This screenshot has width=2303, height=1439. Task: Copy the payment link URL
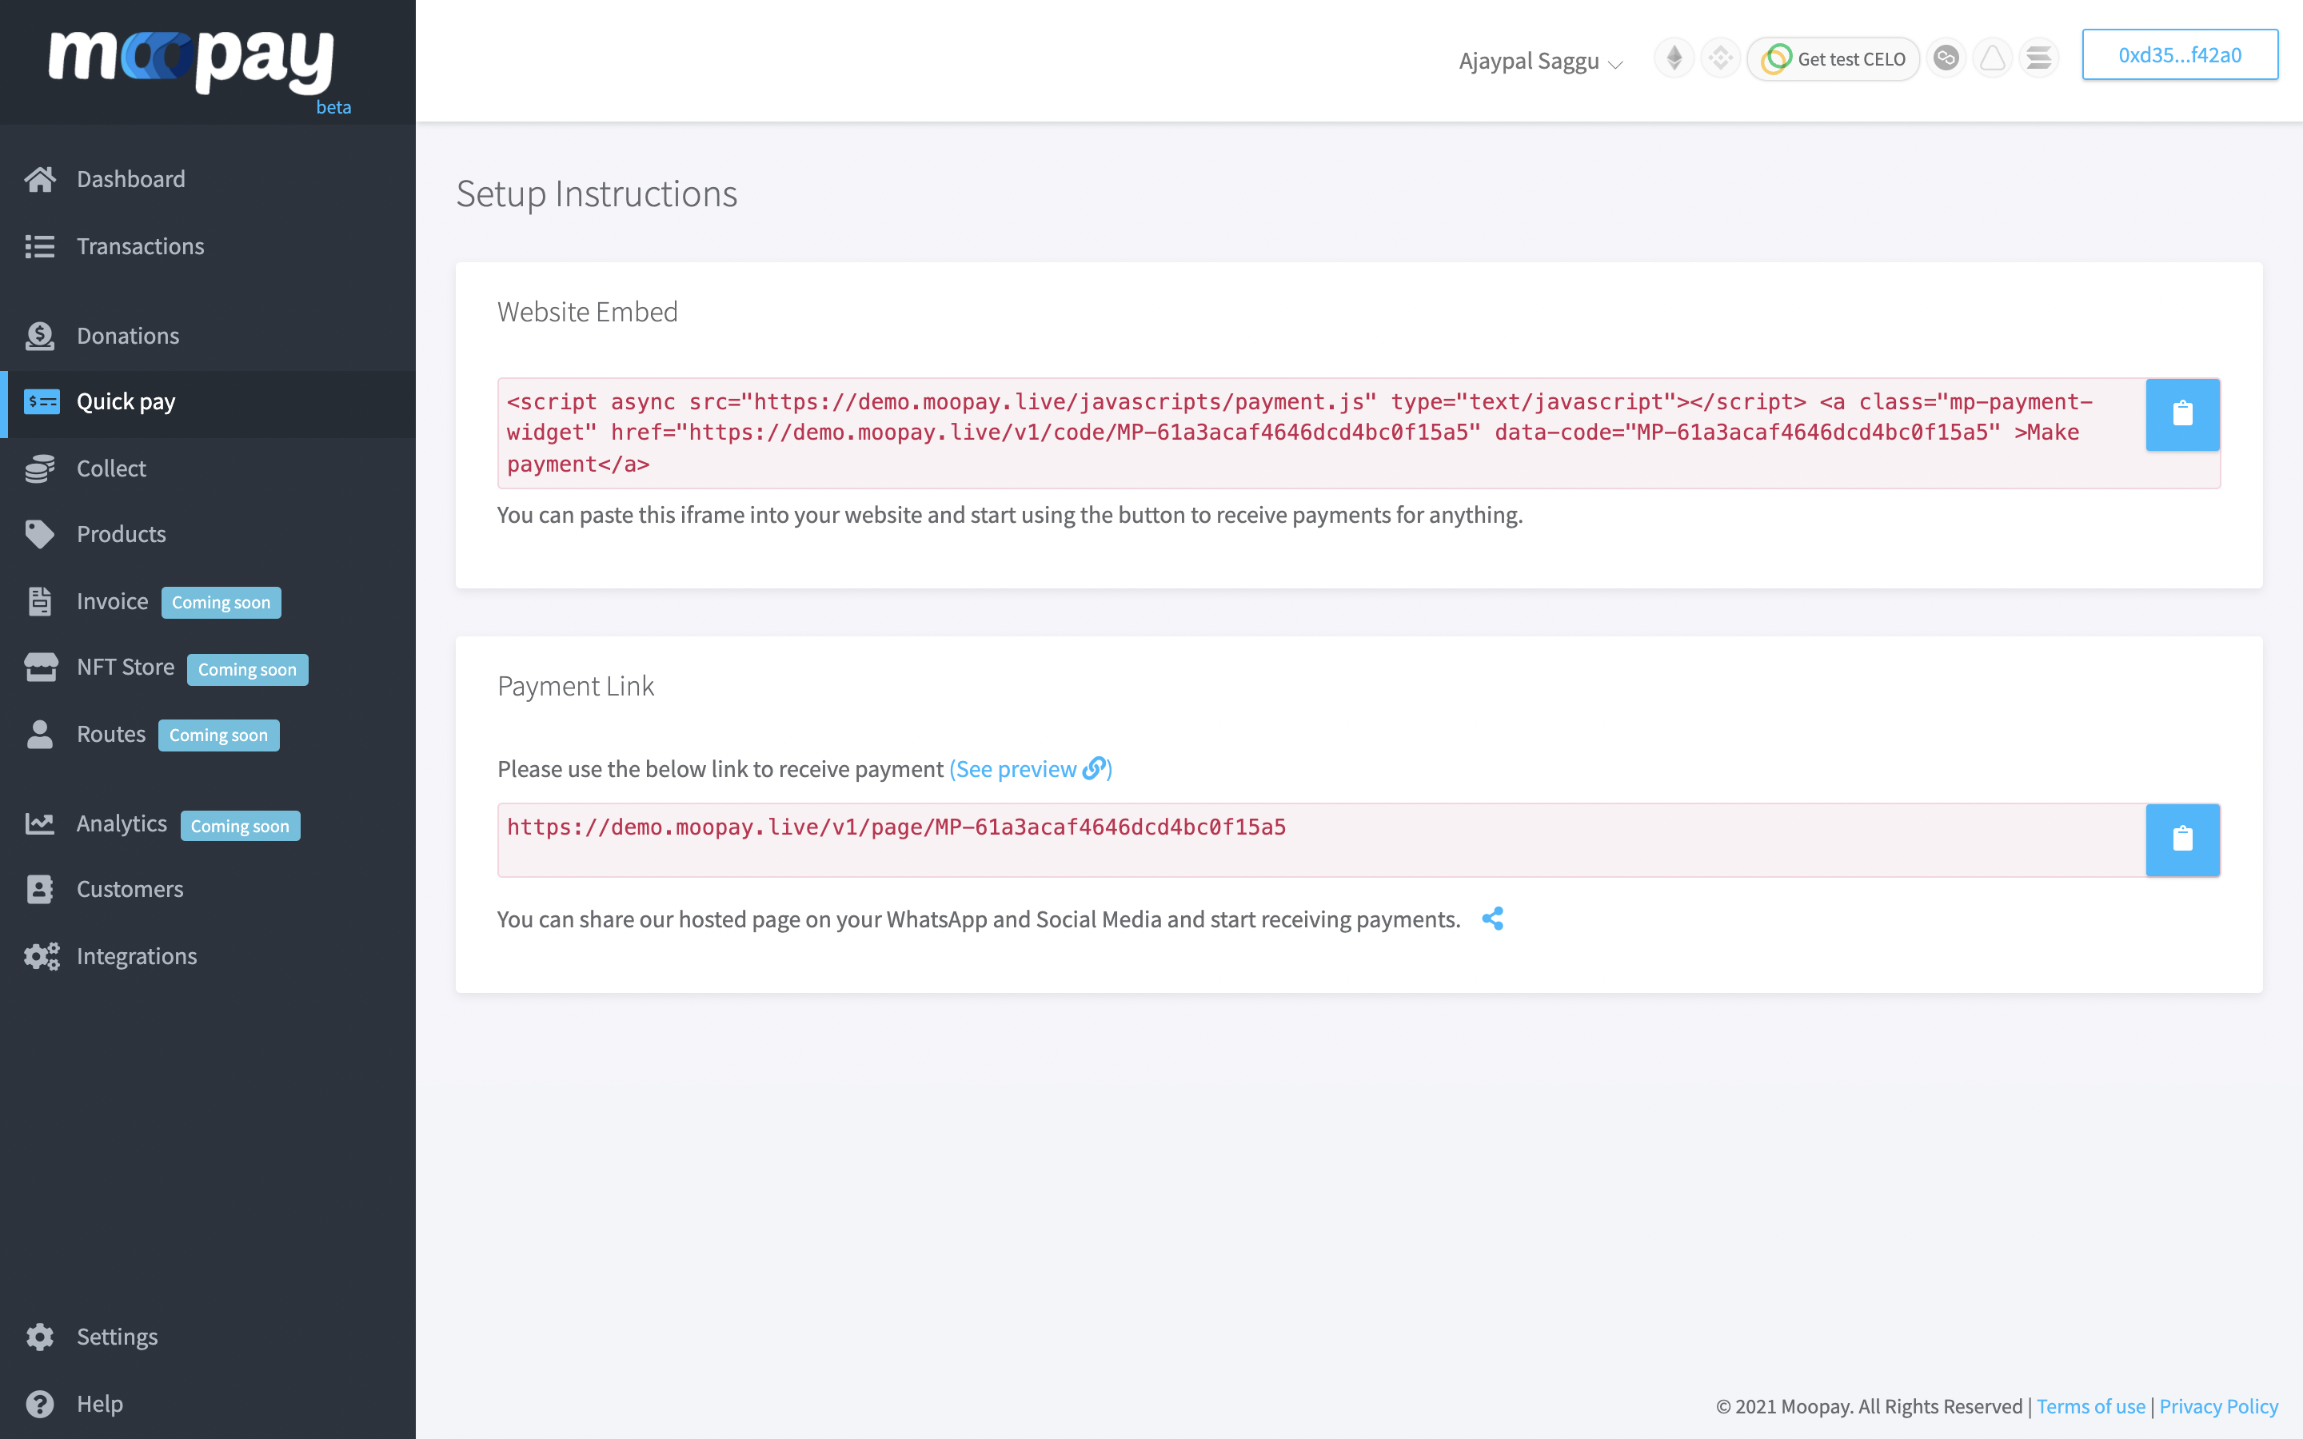coord(2182,839)
